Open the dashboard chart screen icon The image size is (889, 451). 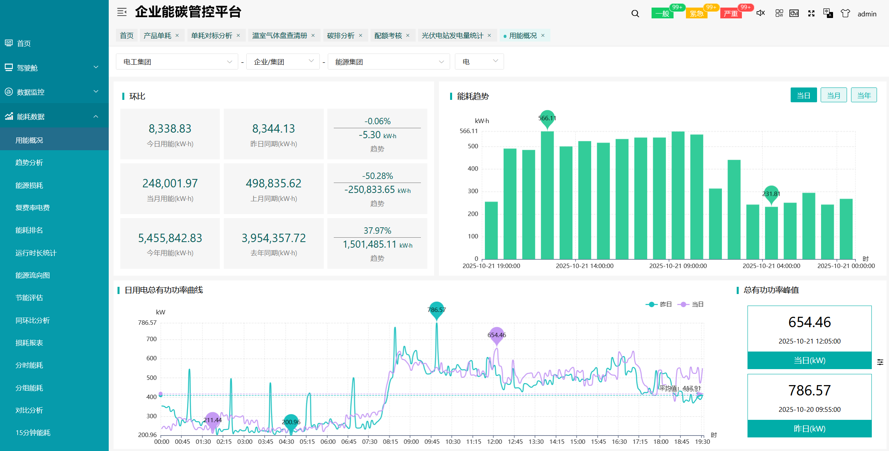(x=794, y=13)
